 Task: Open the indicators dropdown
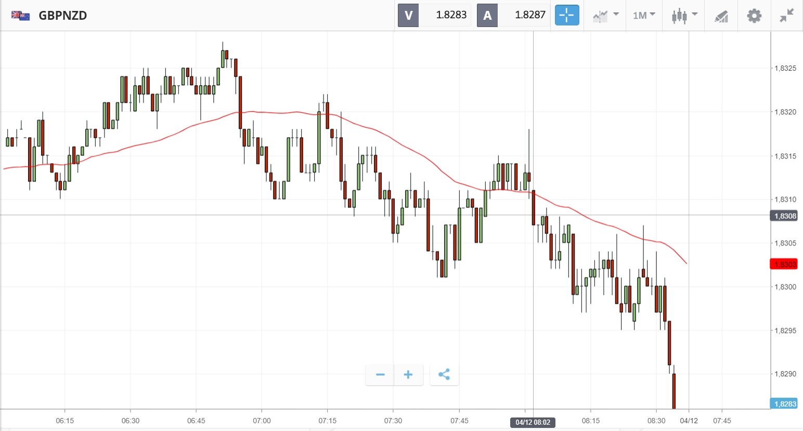point(605,15)
